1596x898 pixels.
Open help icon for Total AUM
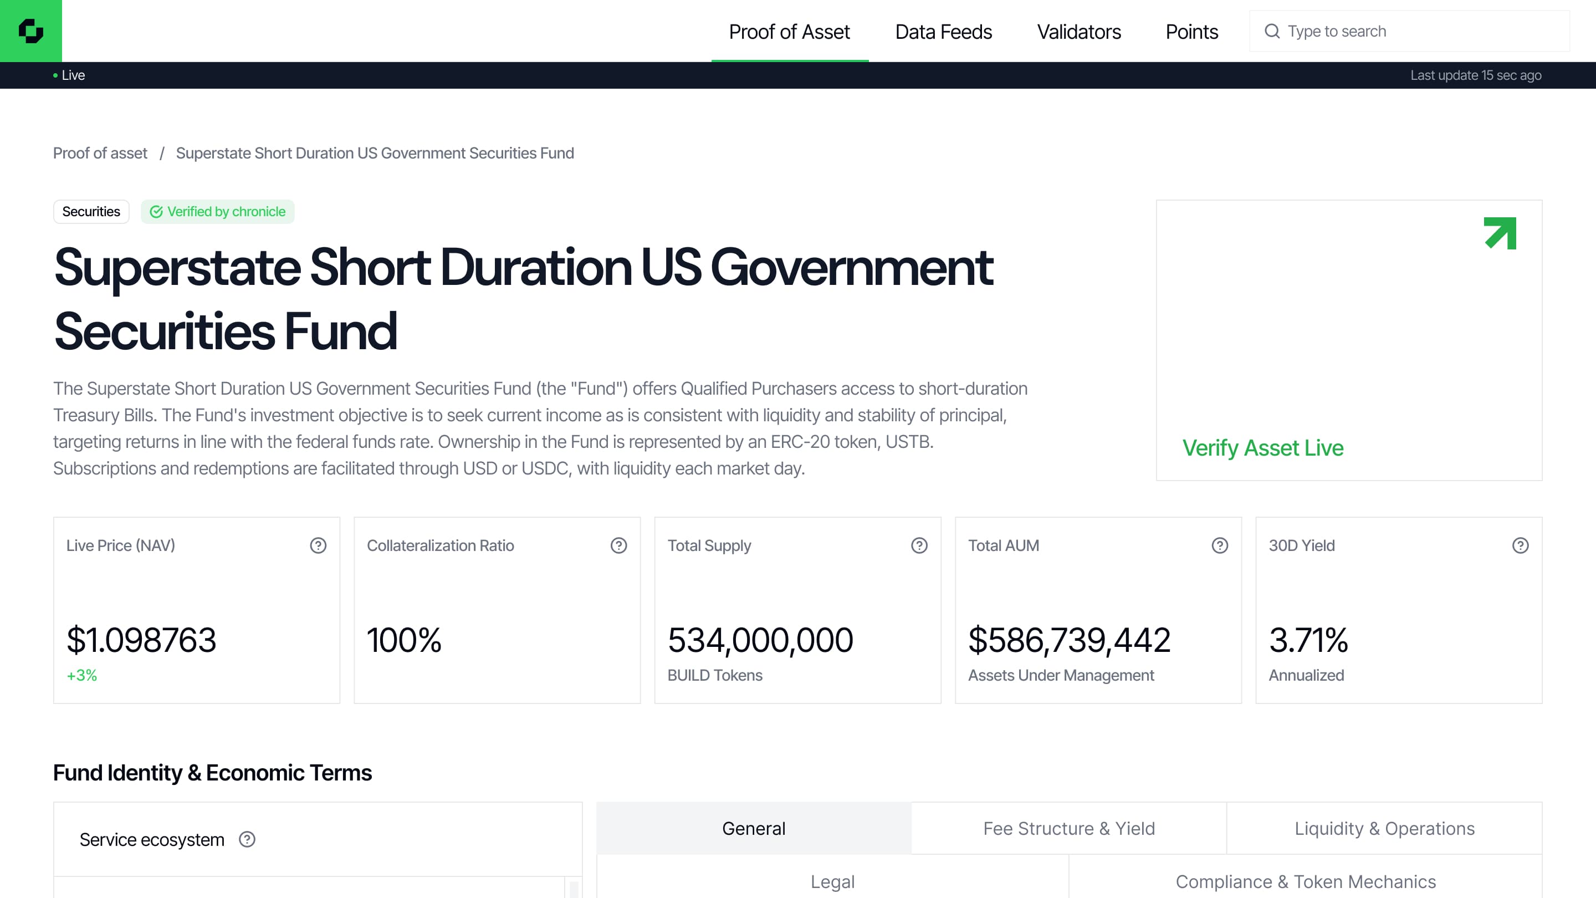(x=1219, y=545)
